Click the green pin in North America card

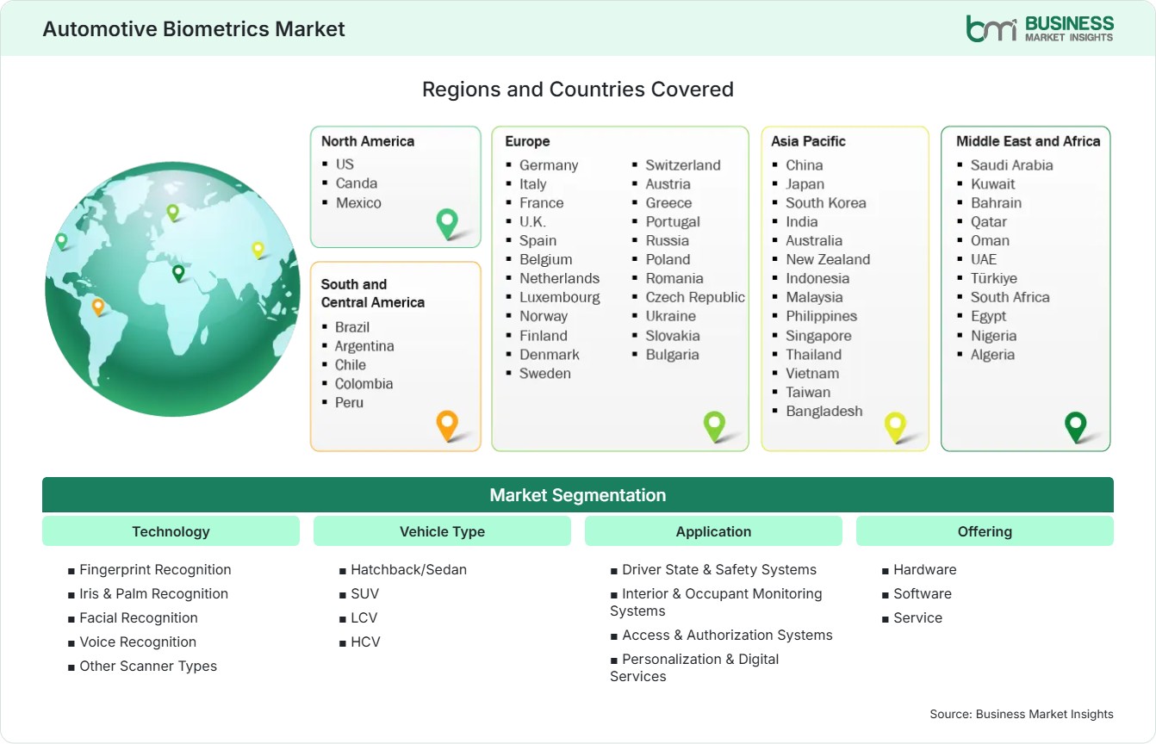[447, 224]
